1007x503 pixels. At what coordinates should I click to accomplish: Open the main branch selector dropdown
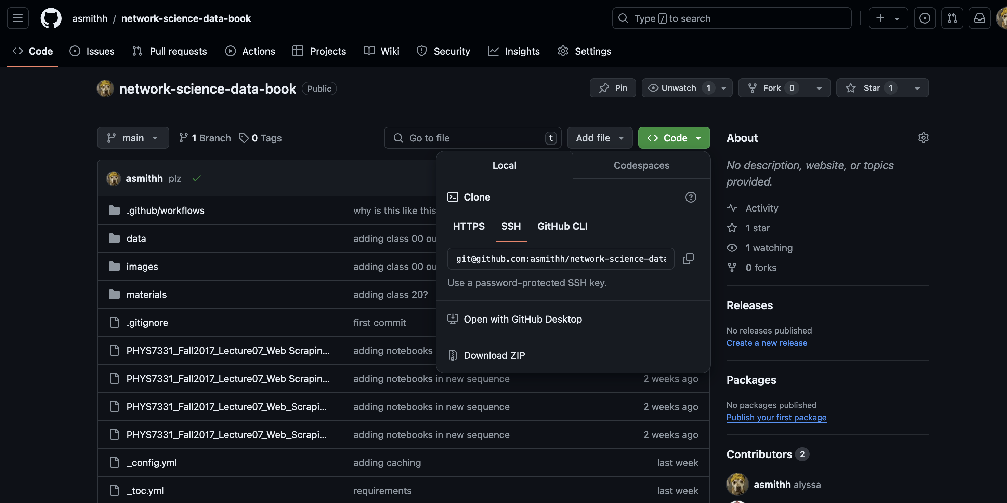[133, 138]
